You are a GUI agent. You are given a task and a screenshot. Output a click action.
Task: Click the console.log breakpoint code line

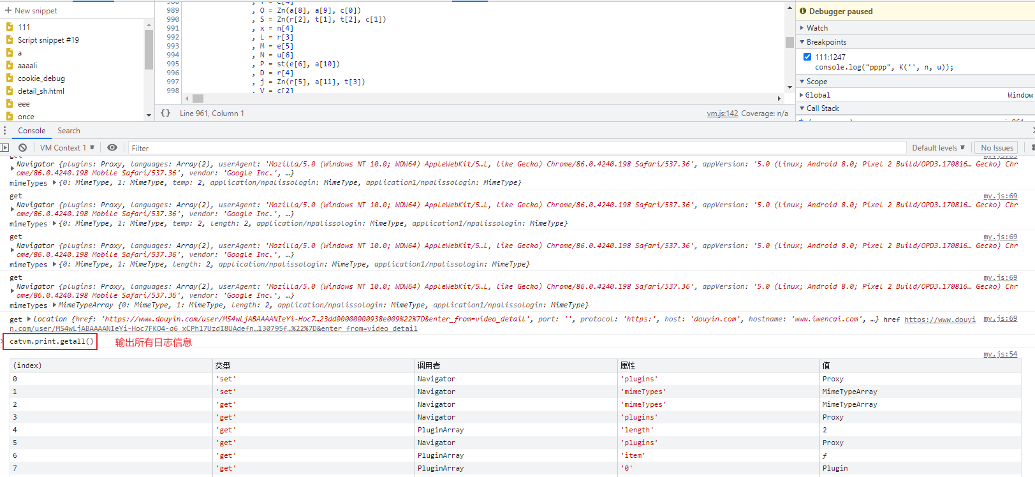click(884, 67)
